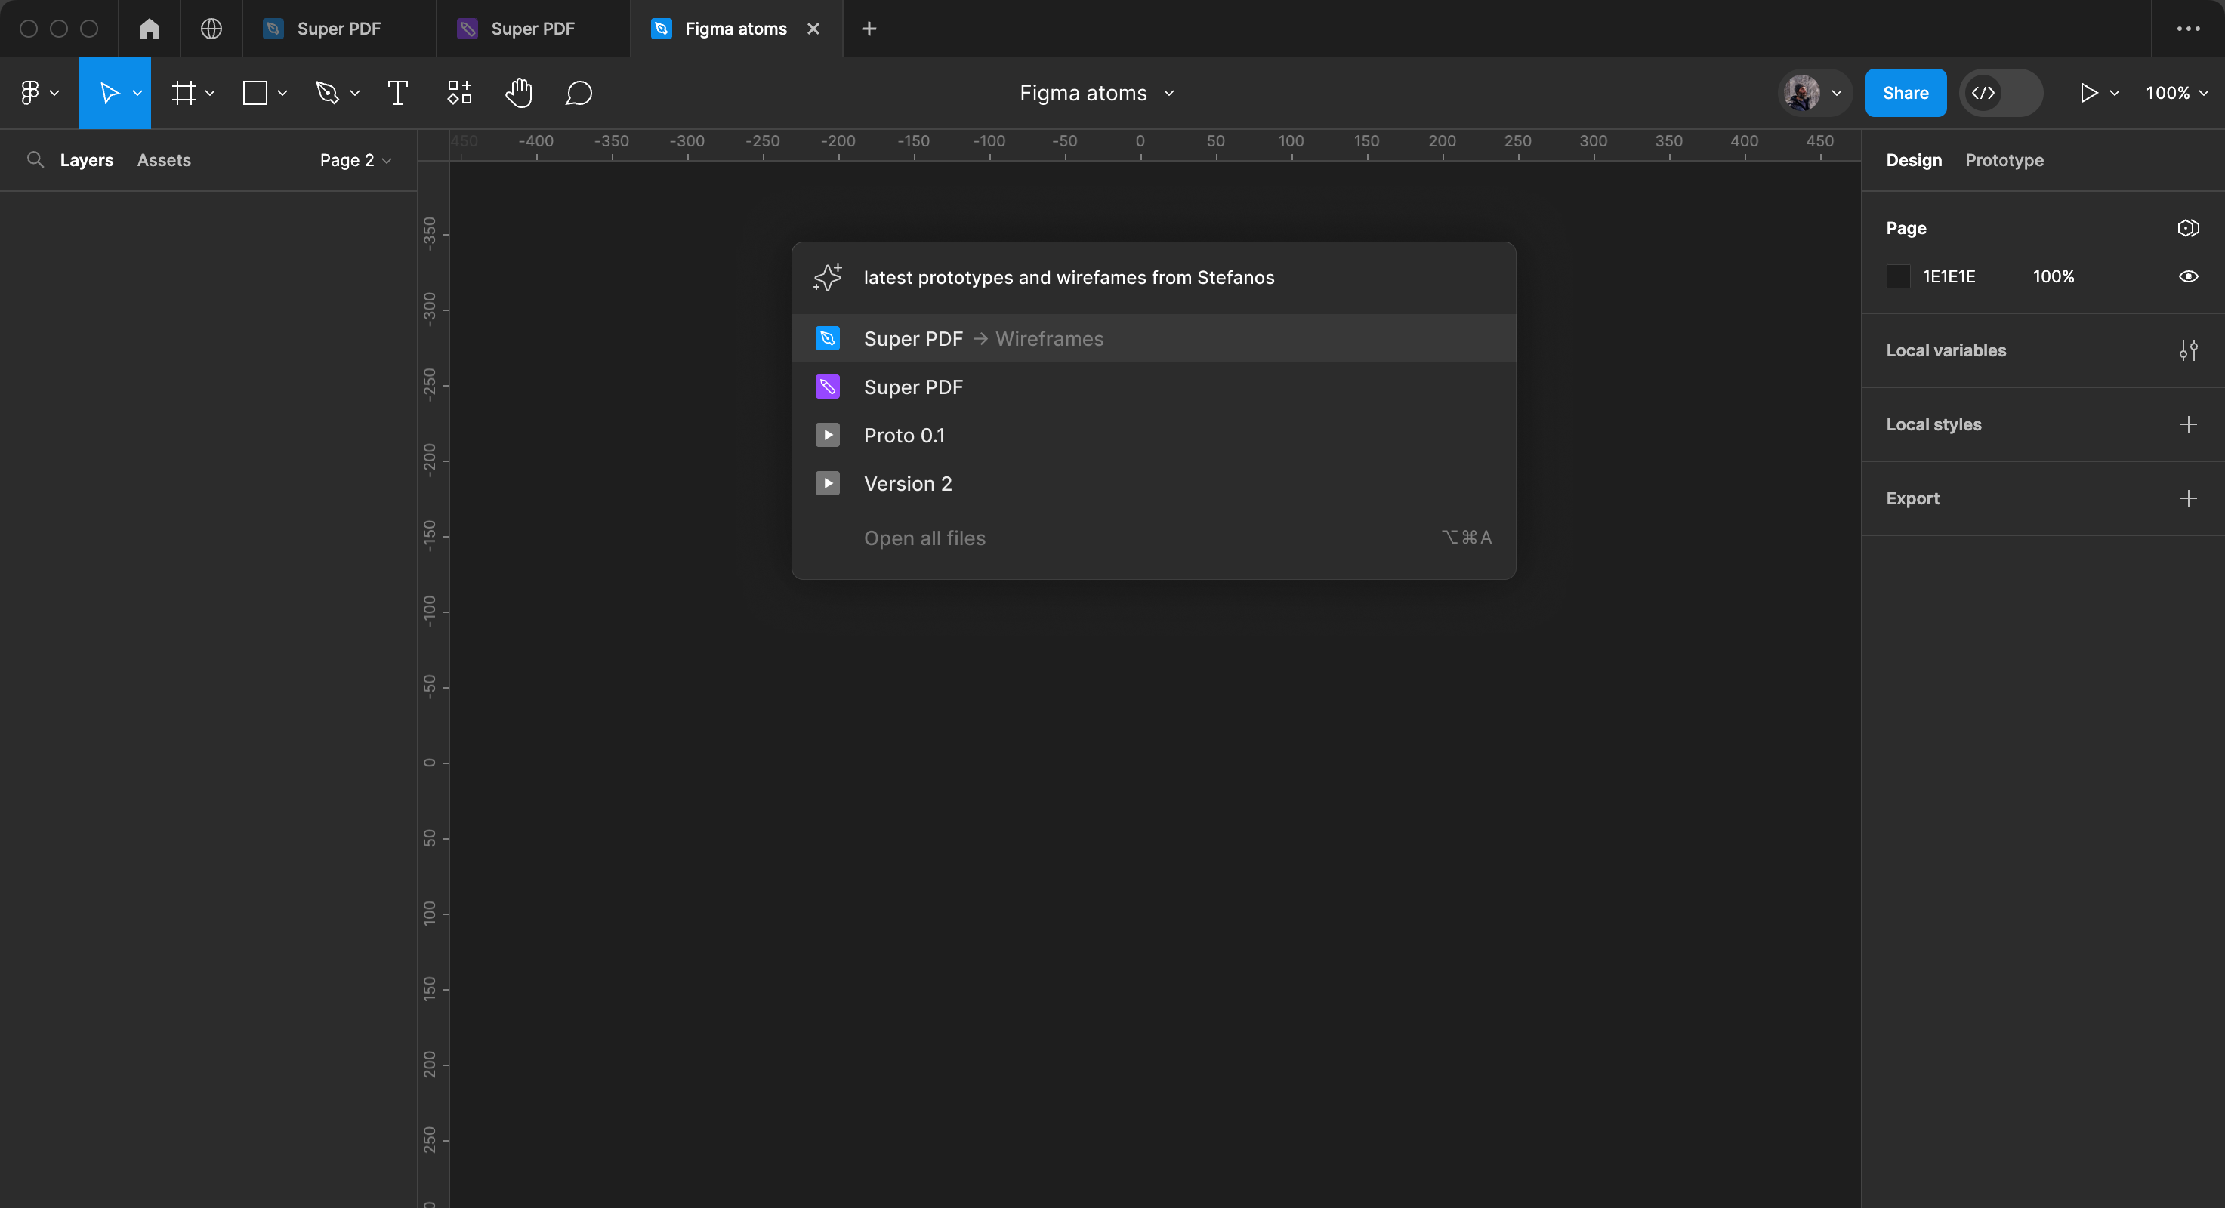This screenshot has height=1208, width=2225.
Task: Open the Proto 0.1 result
Action: [1153, 435]
